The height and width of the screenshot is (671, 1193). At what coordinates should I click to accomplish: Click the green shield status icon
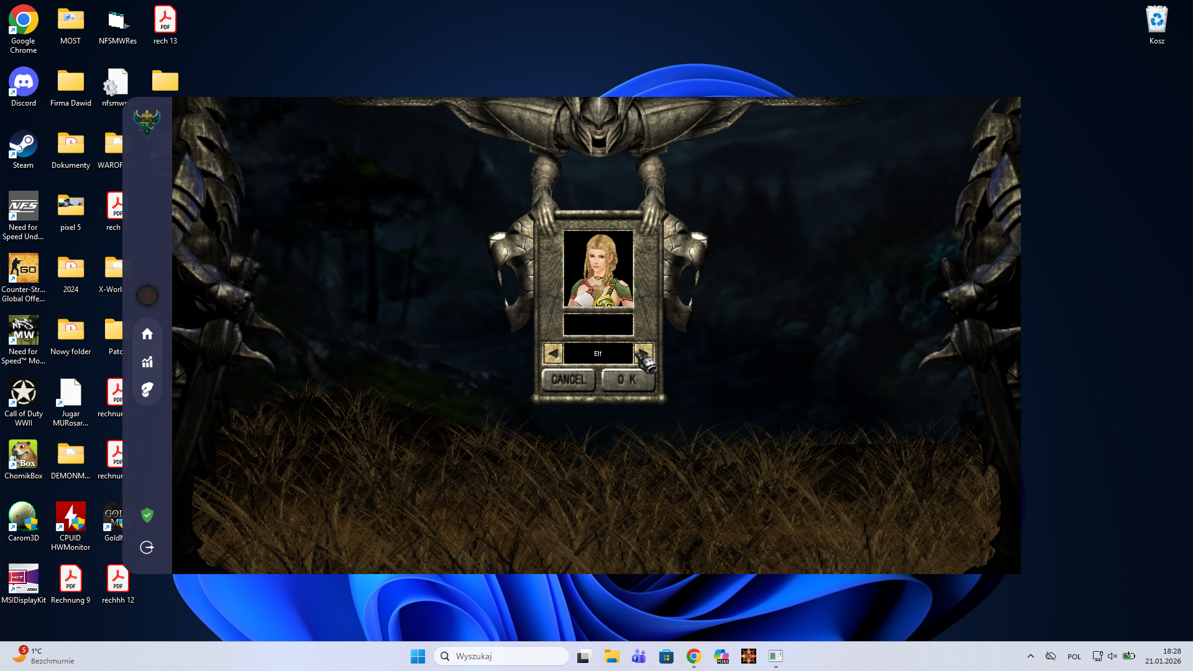pos(147,515)
